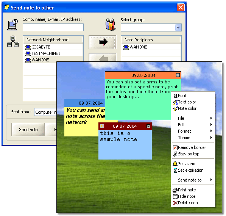Select Hide note menu entry

(x=193, y=197)
